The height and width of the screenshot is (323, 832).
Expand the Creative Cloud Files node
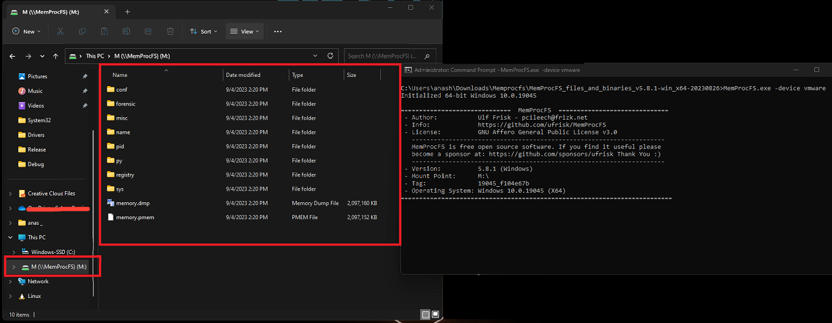pyautogui.click(x=10, y=194)
